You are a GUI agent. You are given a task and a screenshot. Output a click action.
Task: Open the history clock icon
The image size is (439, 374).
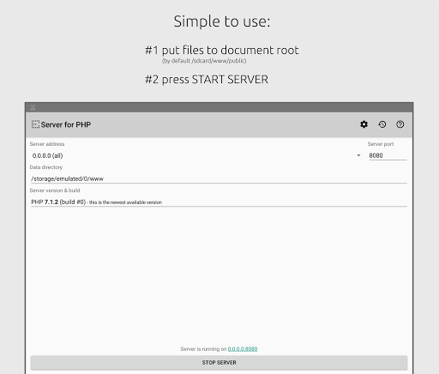click(382, 124)
